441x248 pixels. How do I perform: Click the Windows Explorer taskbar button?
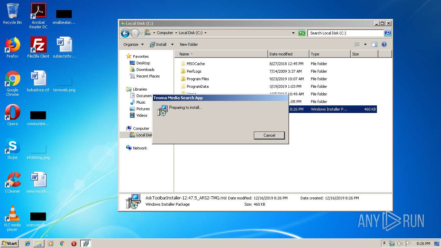pos(39,244)
